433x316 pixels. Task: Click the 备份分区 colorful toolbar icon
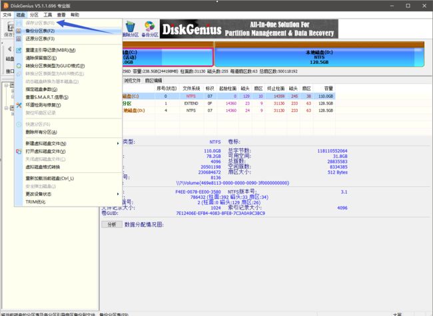pos(150,27)
